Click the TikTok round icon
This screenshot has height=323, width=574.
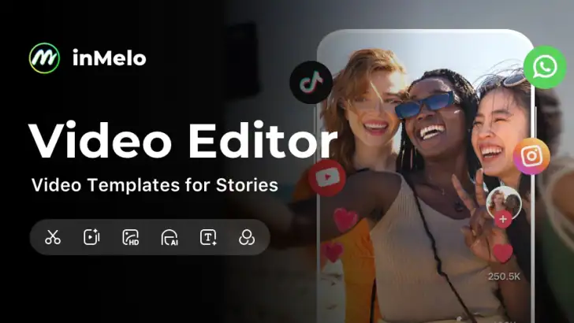(x=311, y=82)
